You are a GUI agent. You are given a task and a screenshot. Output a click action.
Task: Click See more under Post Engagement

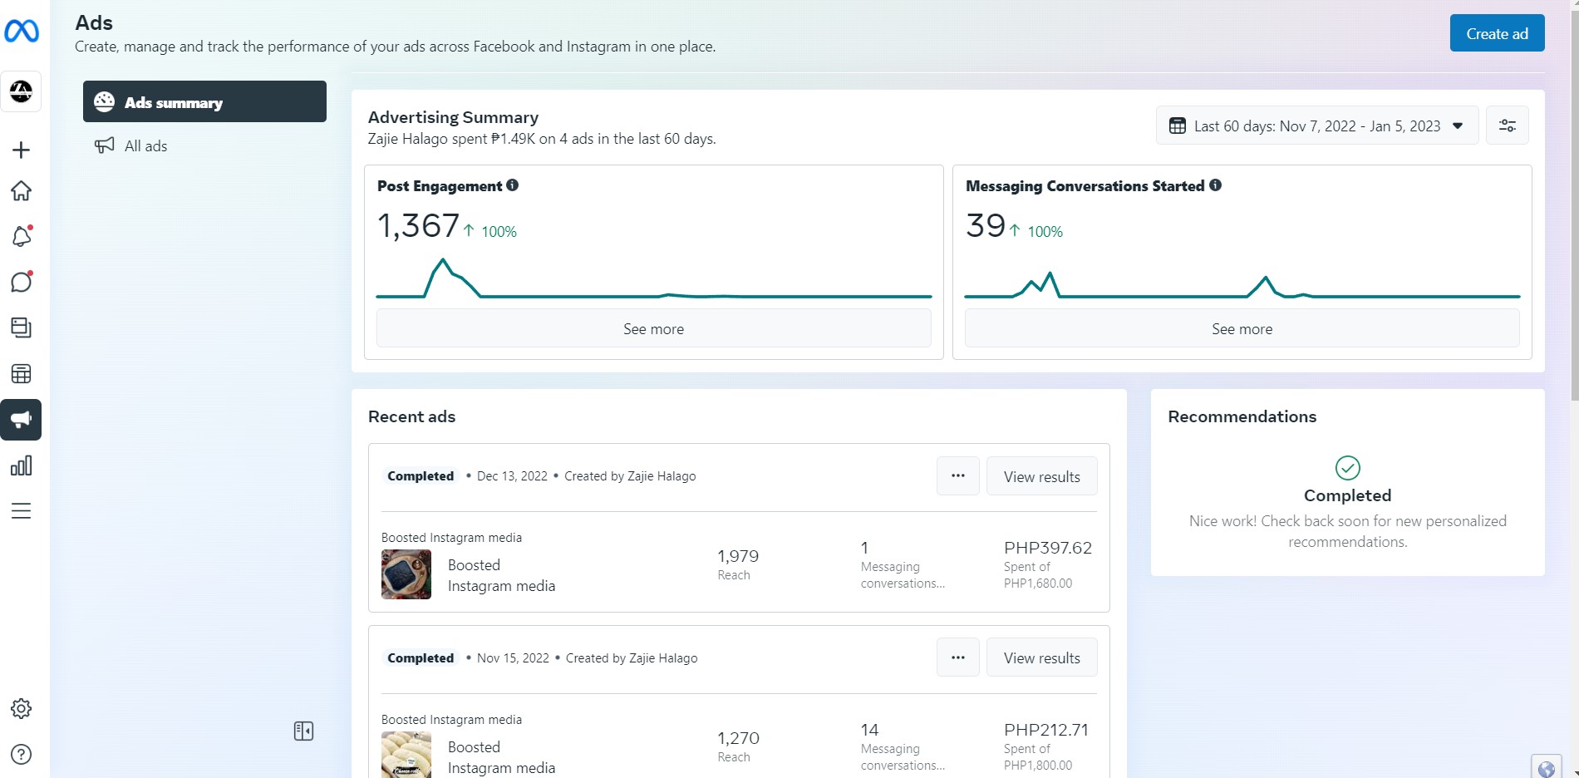653,329
